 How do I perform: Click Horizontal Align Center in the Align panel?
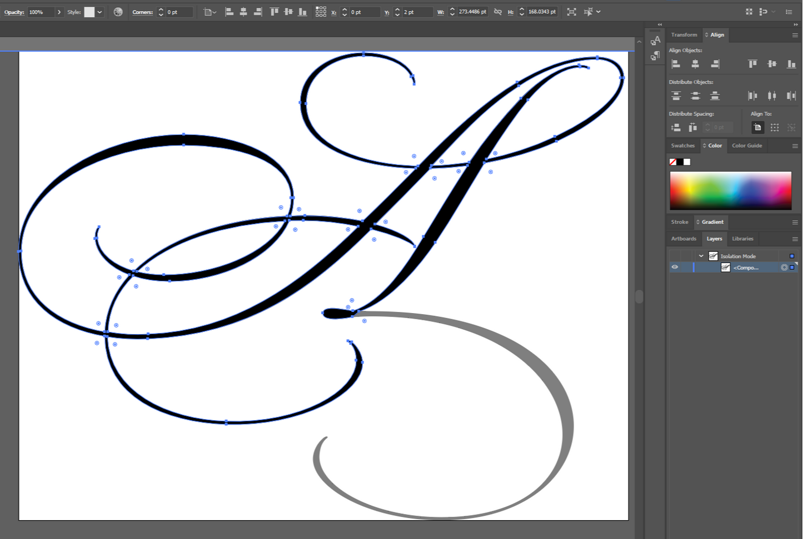click(695, 64)
